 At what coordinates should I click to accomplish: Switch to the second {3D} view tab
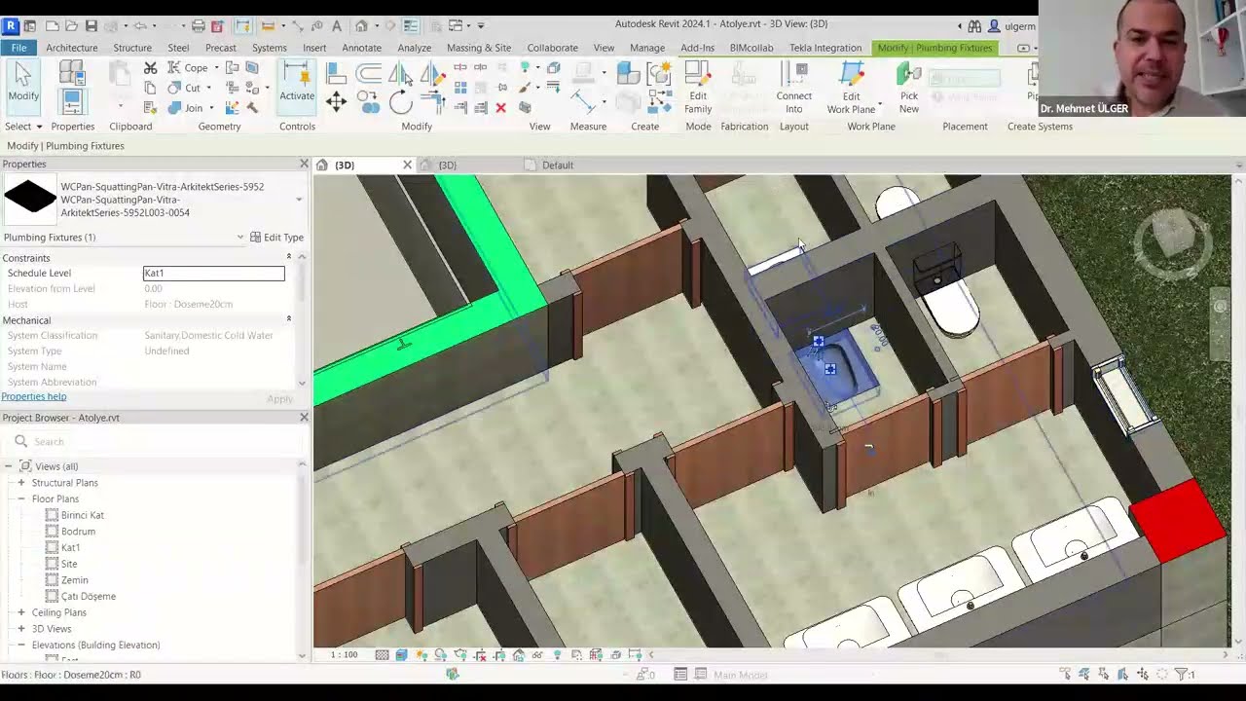[448, 165]
